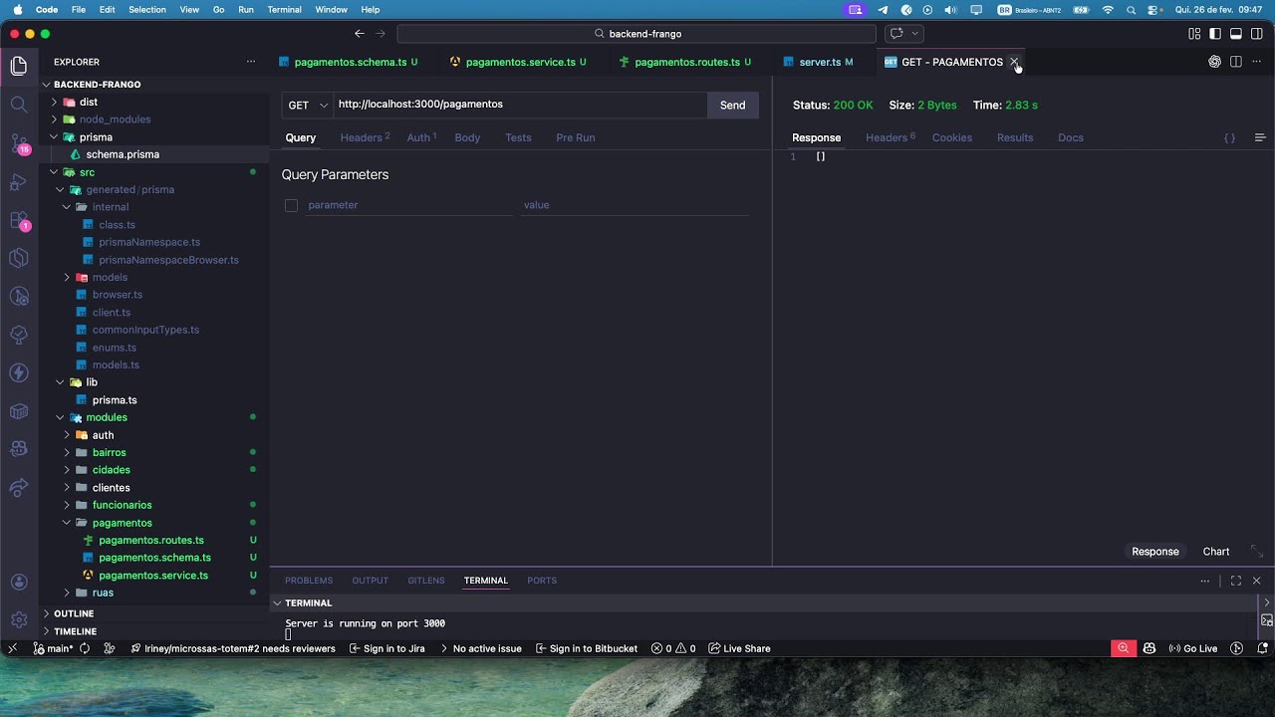The image size is (1275, 717).
Task: Click the ChatGPT icon in editor actions
Action: pyautogui.click(x=1214, y=62)
